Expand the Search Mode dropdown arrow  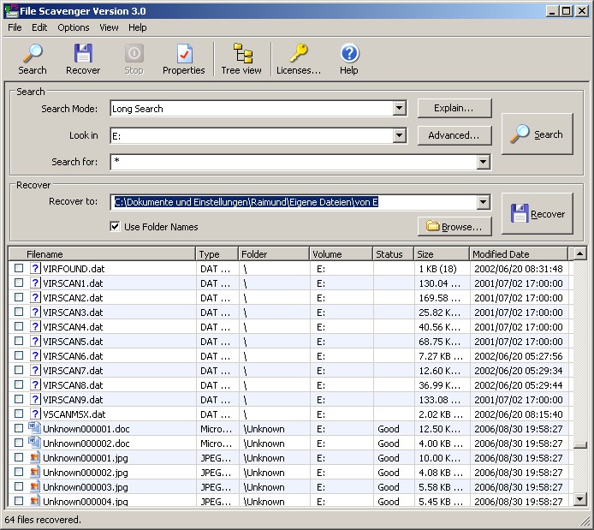click(399, 109)
